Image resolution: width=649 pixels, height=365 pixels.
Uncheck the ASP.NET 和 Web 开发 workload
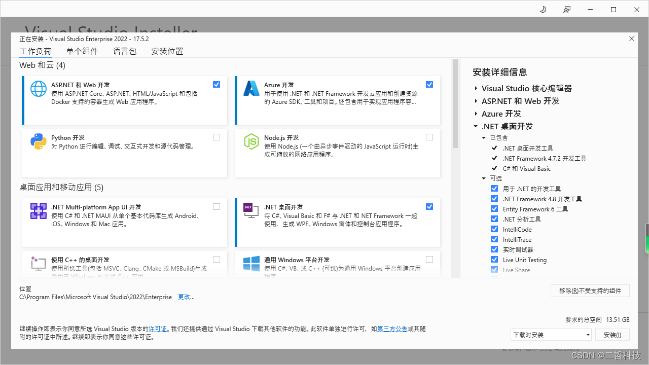(x=217, y=85)
